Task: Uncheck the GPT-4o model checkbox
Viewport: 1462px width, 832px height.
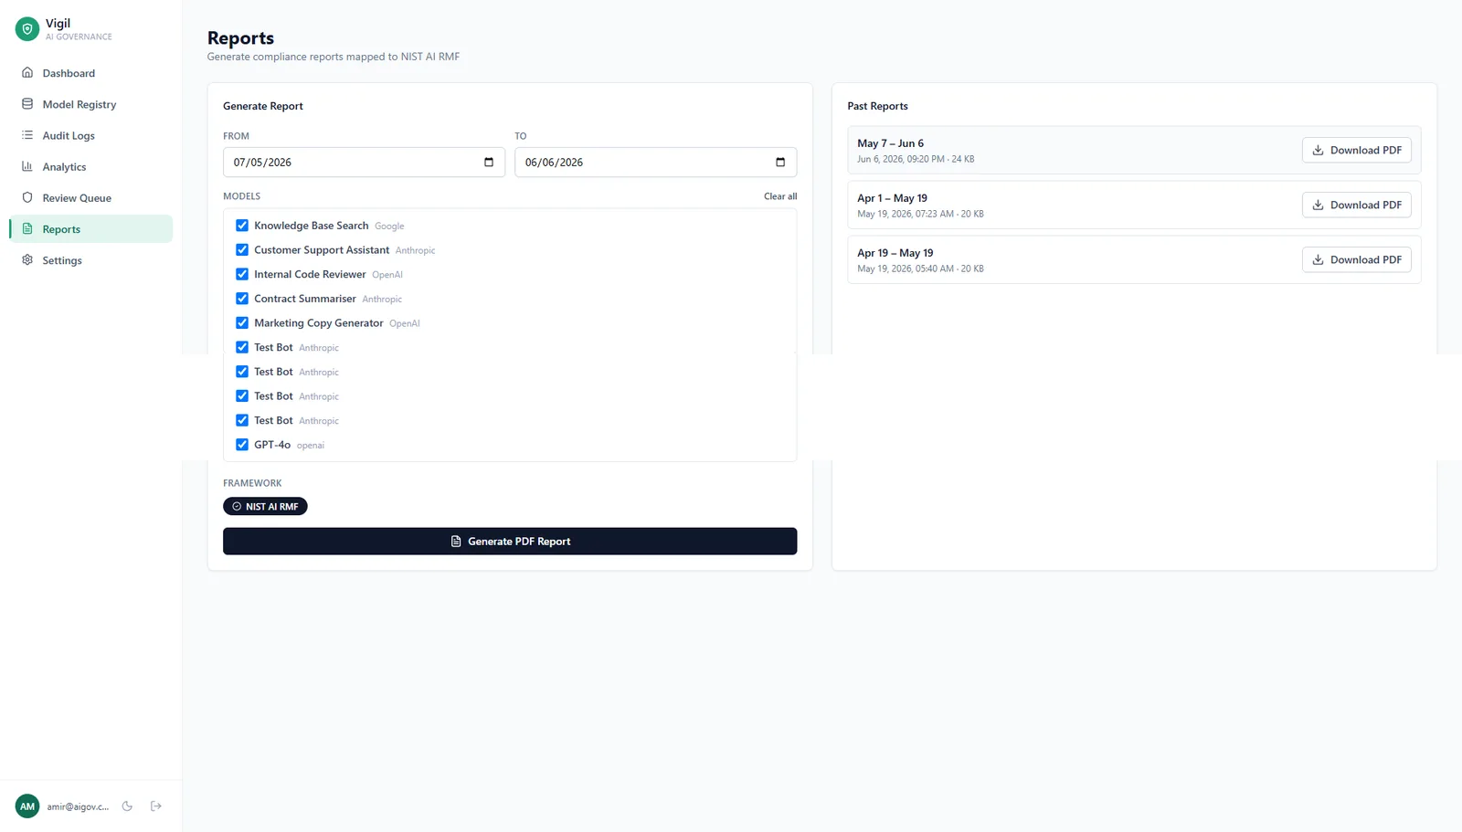Action: coord(242,445)
